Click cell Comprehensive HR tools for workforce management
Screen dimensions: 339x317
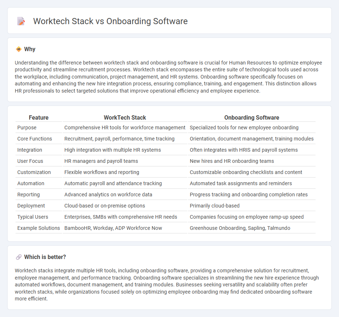(x=125, y=128)
